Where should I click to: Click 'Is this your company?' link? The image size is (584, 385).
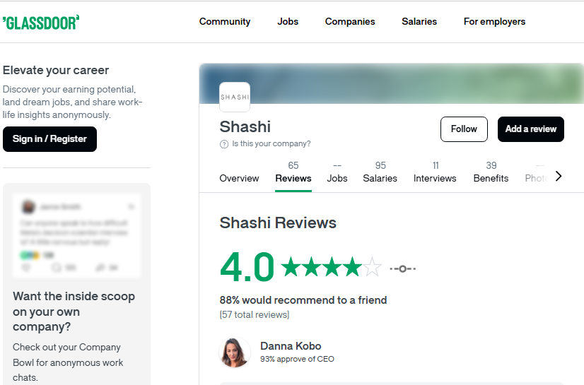click(x=271, y=144)
